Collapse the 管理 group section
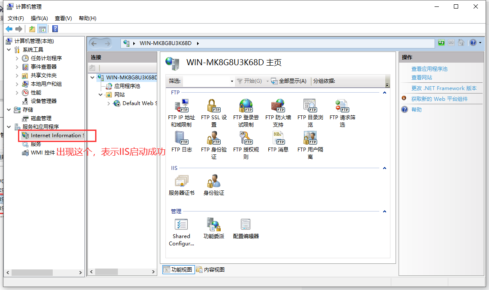 click(384, 211)
